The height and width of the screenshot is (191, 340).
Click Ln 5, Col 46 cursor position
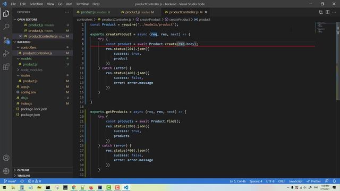pyautogui.click(x=237, y=181)
